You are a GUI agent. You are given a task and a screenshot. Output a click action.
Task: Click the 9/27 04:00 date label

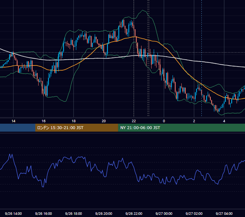224,213
